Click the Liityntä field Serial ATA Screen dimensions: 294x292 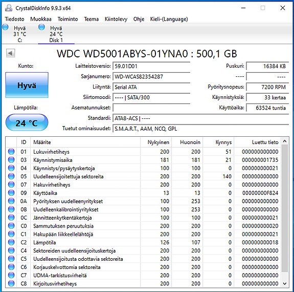151,87
